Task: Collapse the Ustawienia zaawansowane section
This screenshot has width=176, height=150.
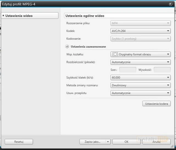Action: pyautogui.click(x=67, y=47)
